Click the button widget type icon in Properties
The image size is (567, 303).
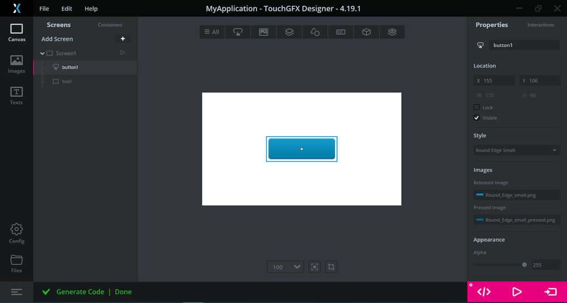[480, 45]
